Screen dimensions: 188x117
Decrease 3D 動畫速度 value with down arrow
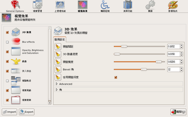(182, 55)
